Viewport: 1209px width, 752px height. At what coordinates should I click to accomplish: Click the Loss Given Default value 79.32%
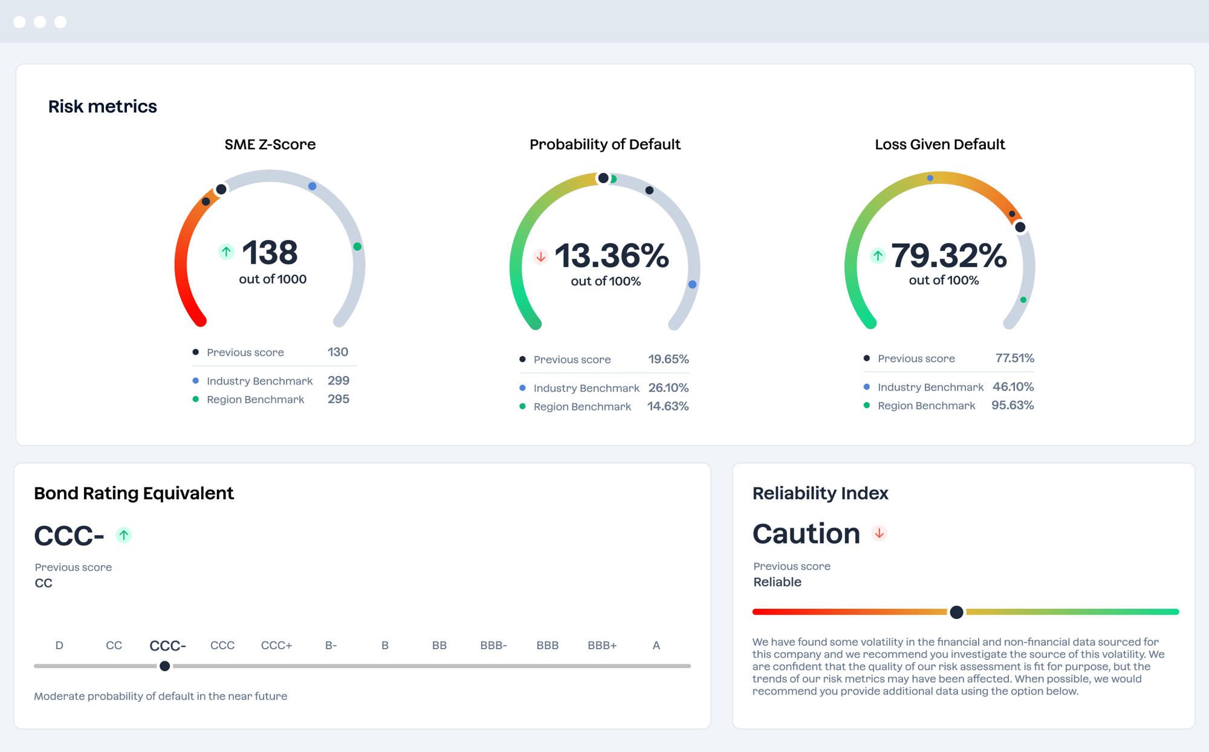(x=949, y=255)
